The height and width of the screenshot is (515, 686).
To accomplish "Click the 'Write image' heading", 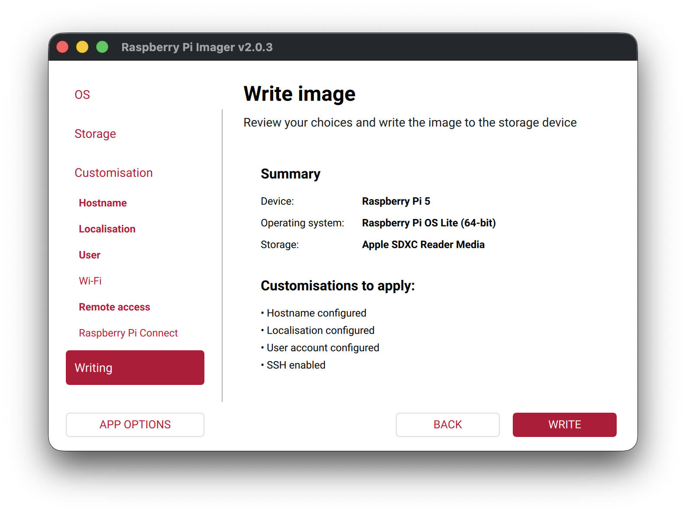I will pyautogui.click(x=300, y=94).
